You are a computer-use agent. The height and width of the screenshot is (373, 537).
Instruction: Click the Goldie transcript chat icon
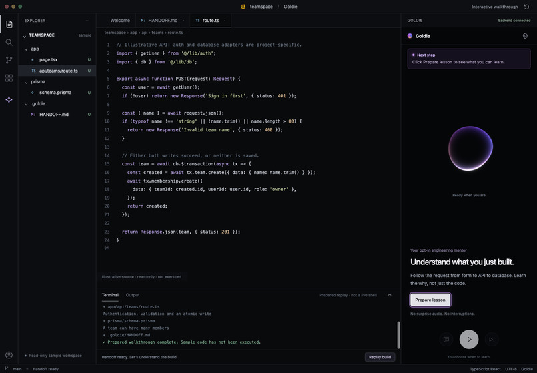[x=446, y=340]
